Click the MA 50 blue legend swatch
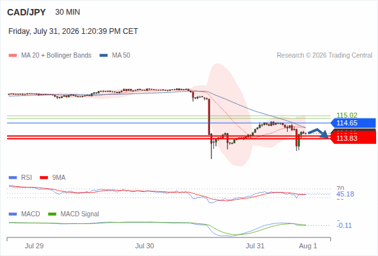 tap(104, 56)
